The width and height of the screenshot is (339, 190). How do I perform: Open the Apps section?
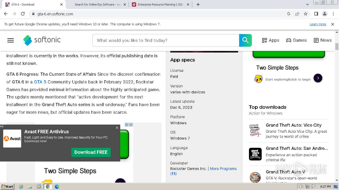click(270, 40)
